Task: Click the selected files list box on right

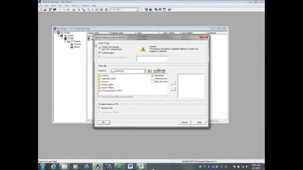Action: click(x=191, y=86)
